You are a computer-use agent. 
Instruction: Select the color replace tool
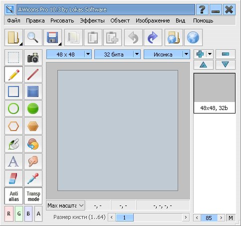click(33, 144)
